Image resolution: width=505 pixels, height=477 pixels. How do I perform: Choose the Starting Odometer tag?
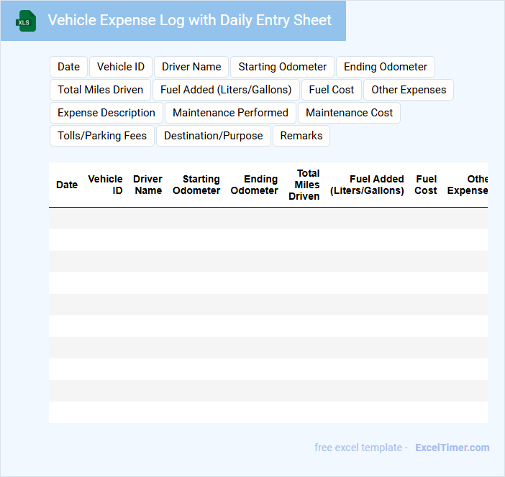pyautogui.click(x=282, y=67)
